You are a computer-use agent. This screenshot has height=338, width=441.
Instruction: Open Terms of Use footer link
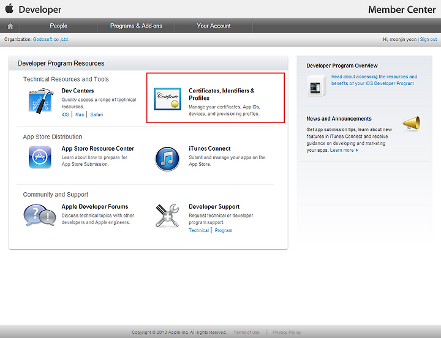tap(246, 332)
